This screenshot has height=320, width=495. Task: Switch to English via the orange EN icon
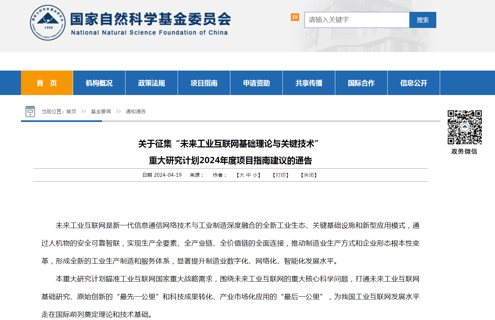[x=295, y=17]
